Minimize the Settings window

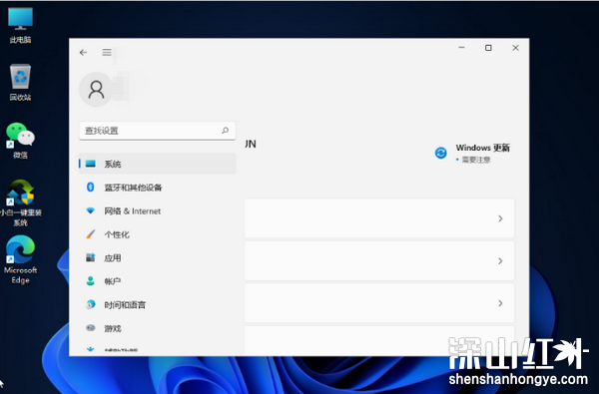(461, 48)
